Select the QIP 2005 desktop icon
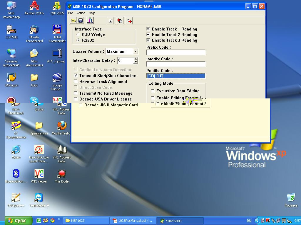 pos(57,8)
